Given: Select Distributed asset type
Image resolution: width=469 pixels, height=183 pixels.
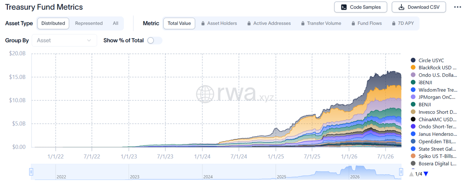Looking at the screenshot, I should click(53, 23).
